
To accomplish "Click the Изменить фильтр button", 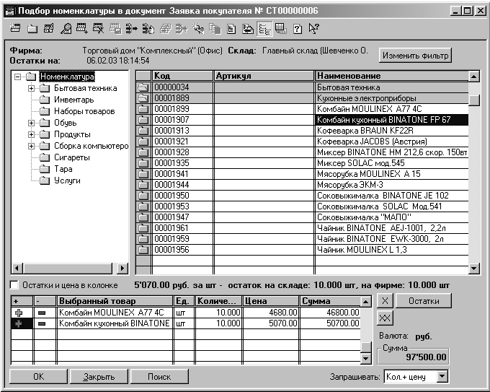I will point(415,56).
